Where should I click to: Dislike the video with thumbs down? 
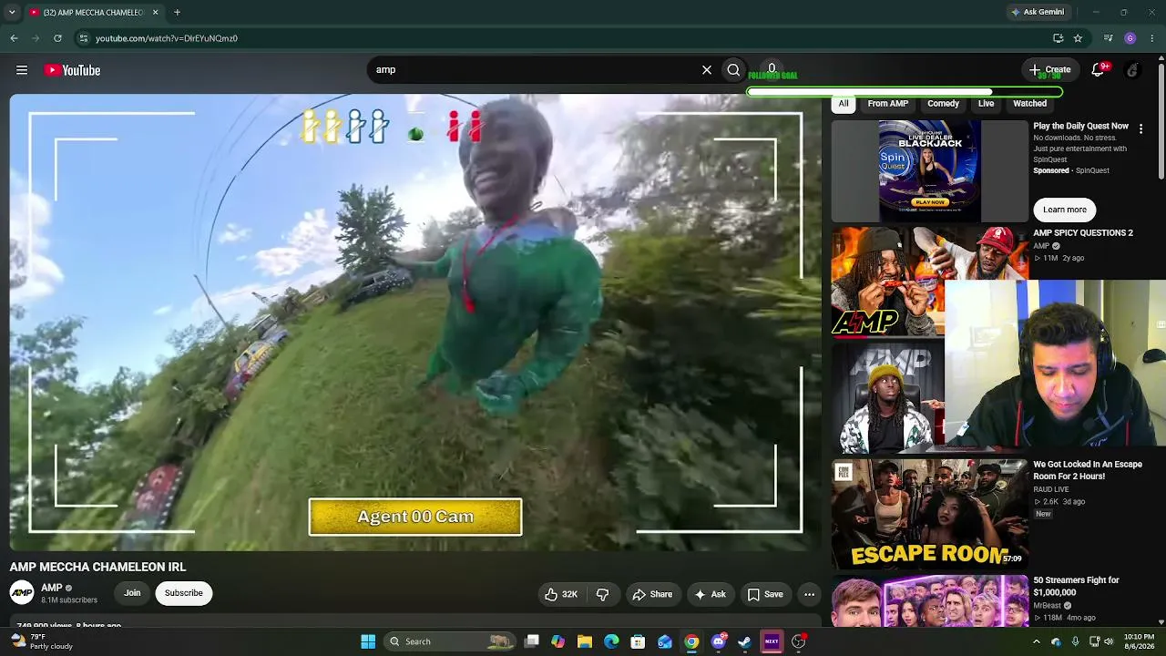602,594
